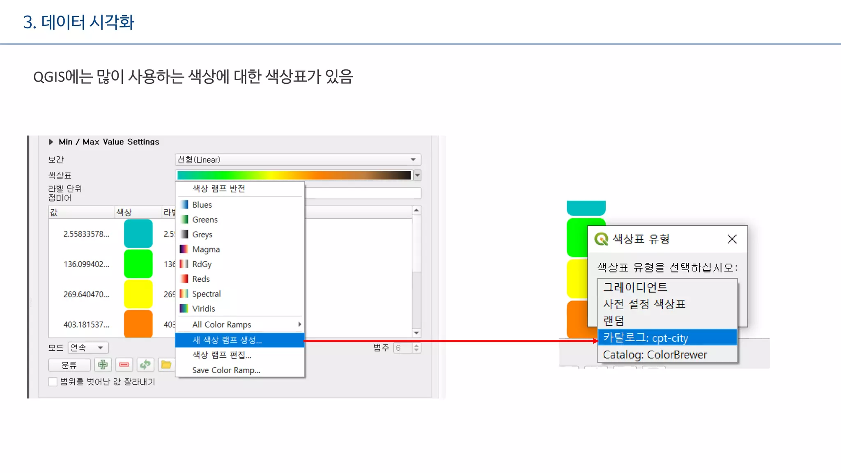Click the yellow swatch for value 269.640470
This screenshot has height=473, width=841.
click(x=138, y=294)
